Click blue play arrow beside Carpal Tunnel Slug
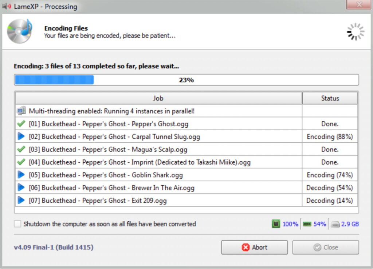This screenshot has height=269, width=373. tap(21, 137)
